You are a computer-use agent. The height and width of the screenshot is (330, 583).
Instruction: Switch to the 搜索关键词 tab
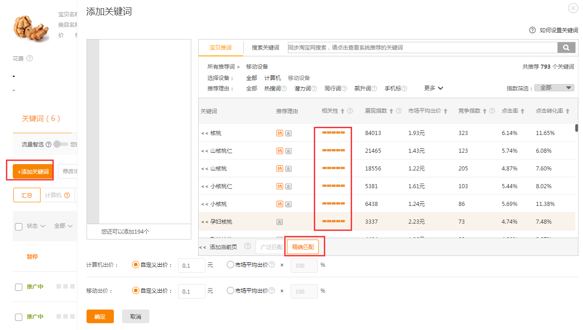pyautogui.click(x=265, y=48)
